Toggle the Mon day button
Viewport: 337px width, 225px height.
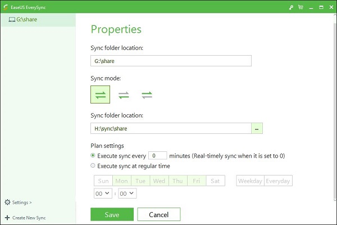122,181
